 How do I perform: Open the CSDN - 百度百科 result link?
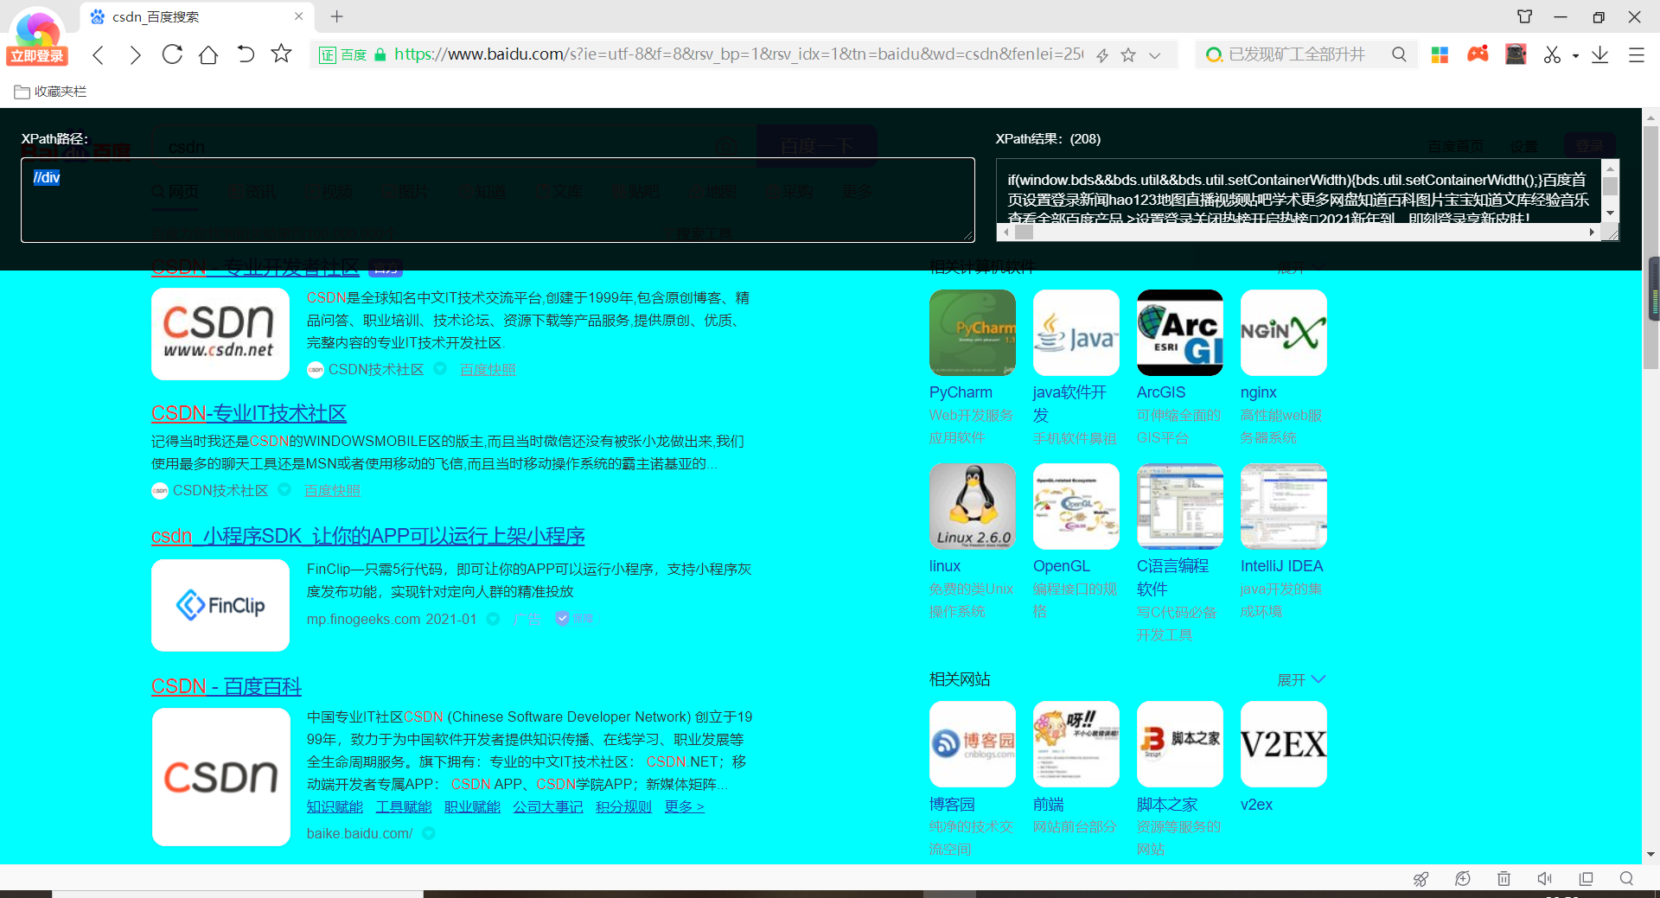227,686
